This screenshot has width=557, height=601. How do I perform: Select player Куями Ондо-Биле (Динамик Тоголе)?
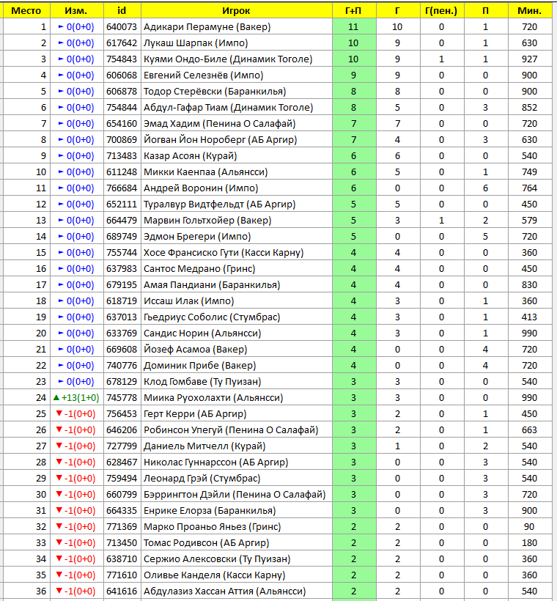[x=228, y=59]
